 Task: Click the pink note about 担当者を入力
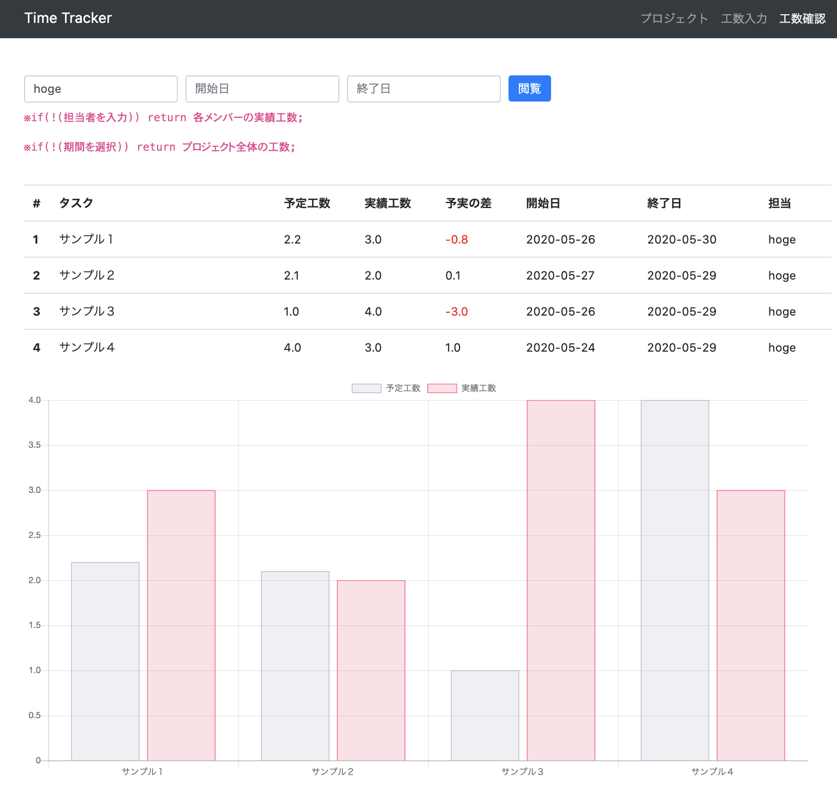pyautogui.click(x=163, y=117)
